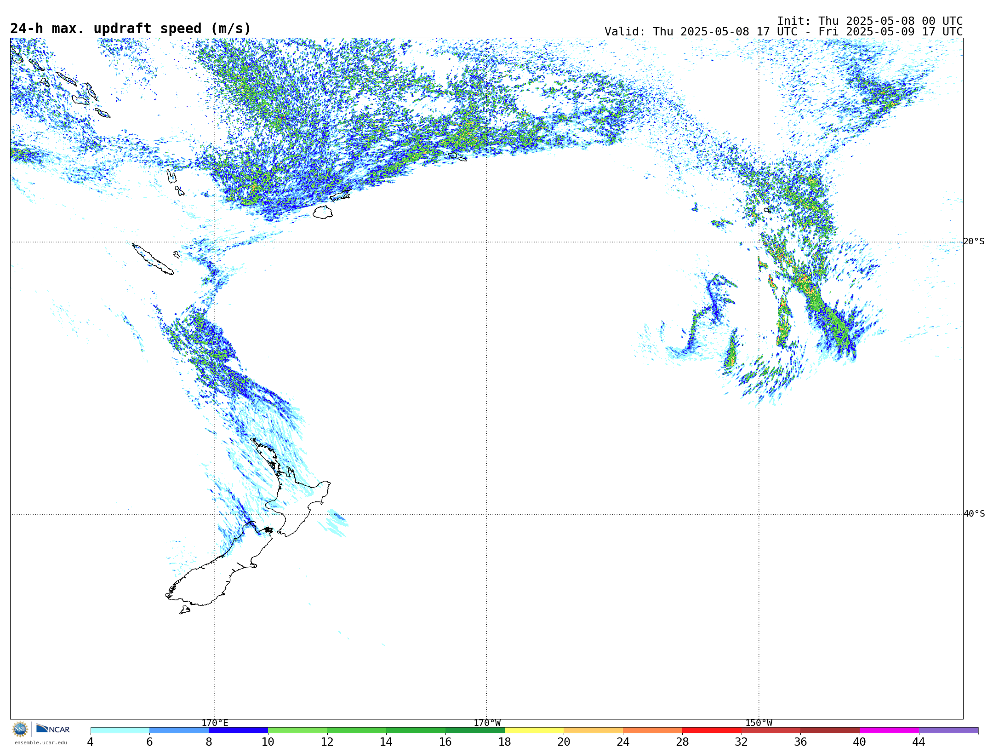The width and height of the screenshot is (993, 748).
Task: Click the dark brown-red 36–40 colorbar segment
Action: [x=830, y=730]
